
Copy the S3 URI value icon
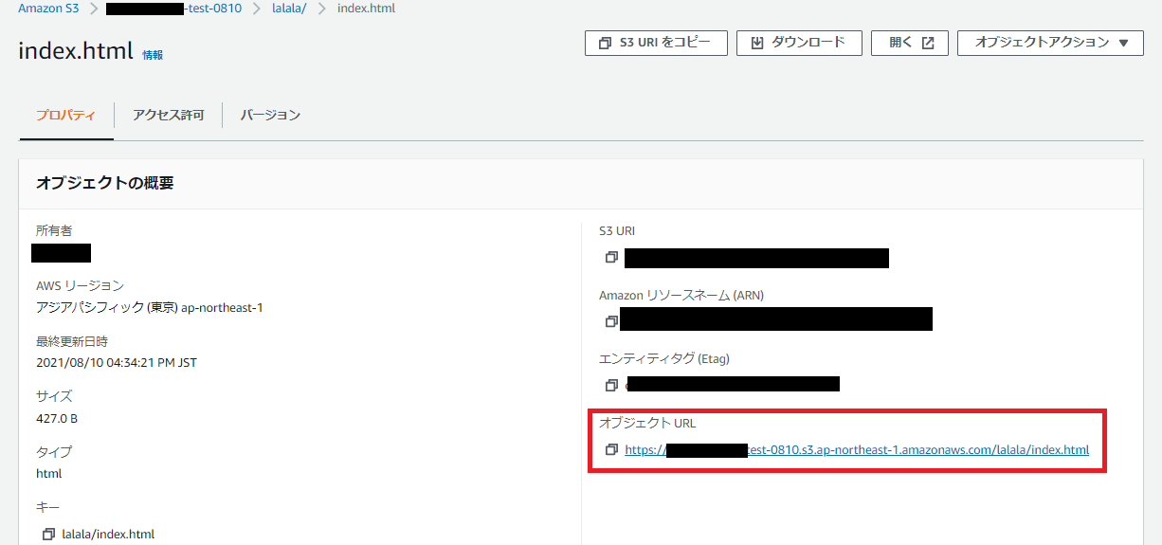[x=611, y=257]
